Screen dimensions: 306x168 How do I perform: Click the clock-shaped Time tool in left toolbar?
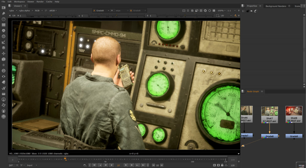pyautogui.click(x=4, y=19)
